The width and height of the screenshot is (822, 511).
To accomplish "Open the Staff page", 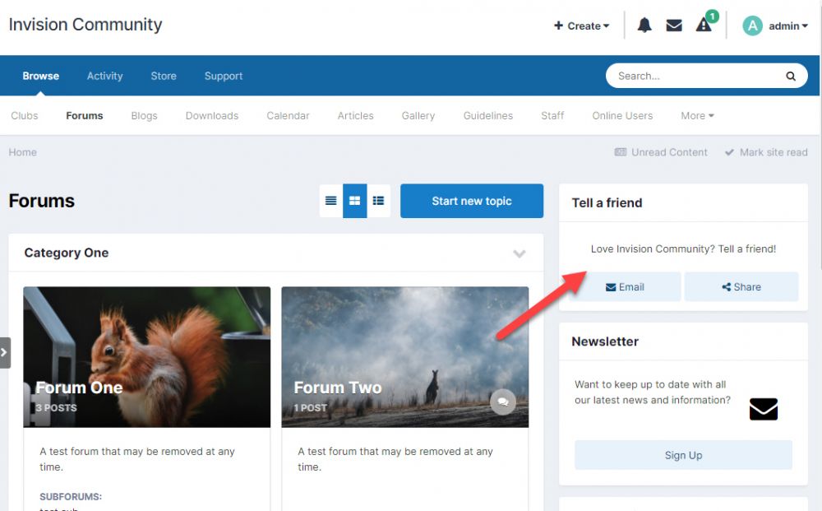I will [x=552, y=115].
